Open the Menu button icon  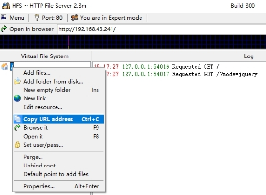[3, 18]
